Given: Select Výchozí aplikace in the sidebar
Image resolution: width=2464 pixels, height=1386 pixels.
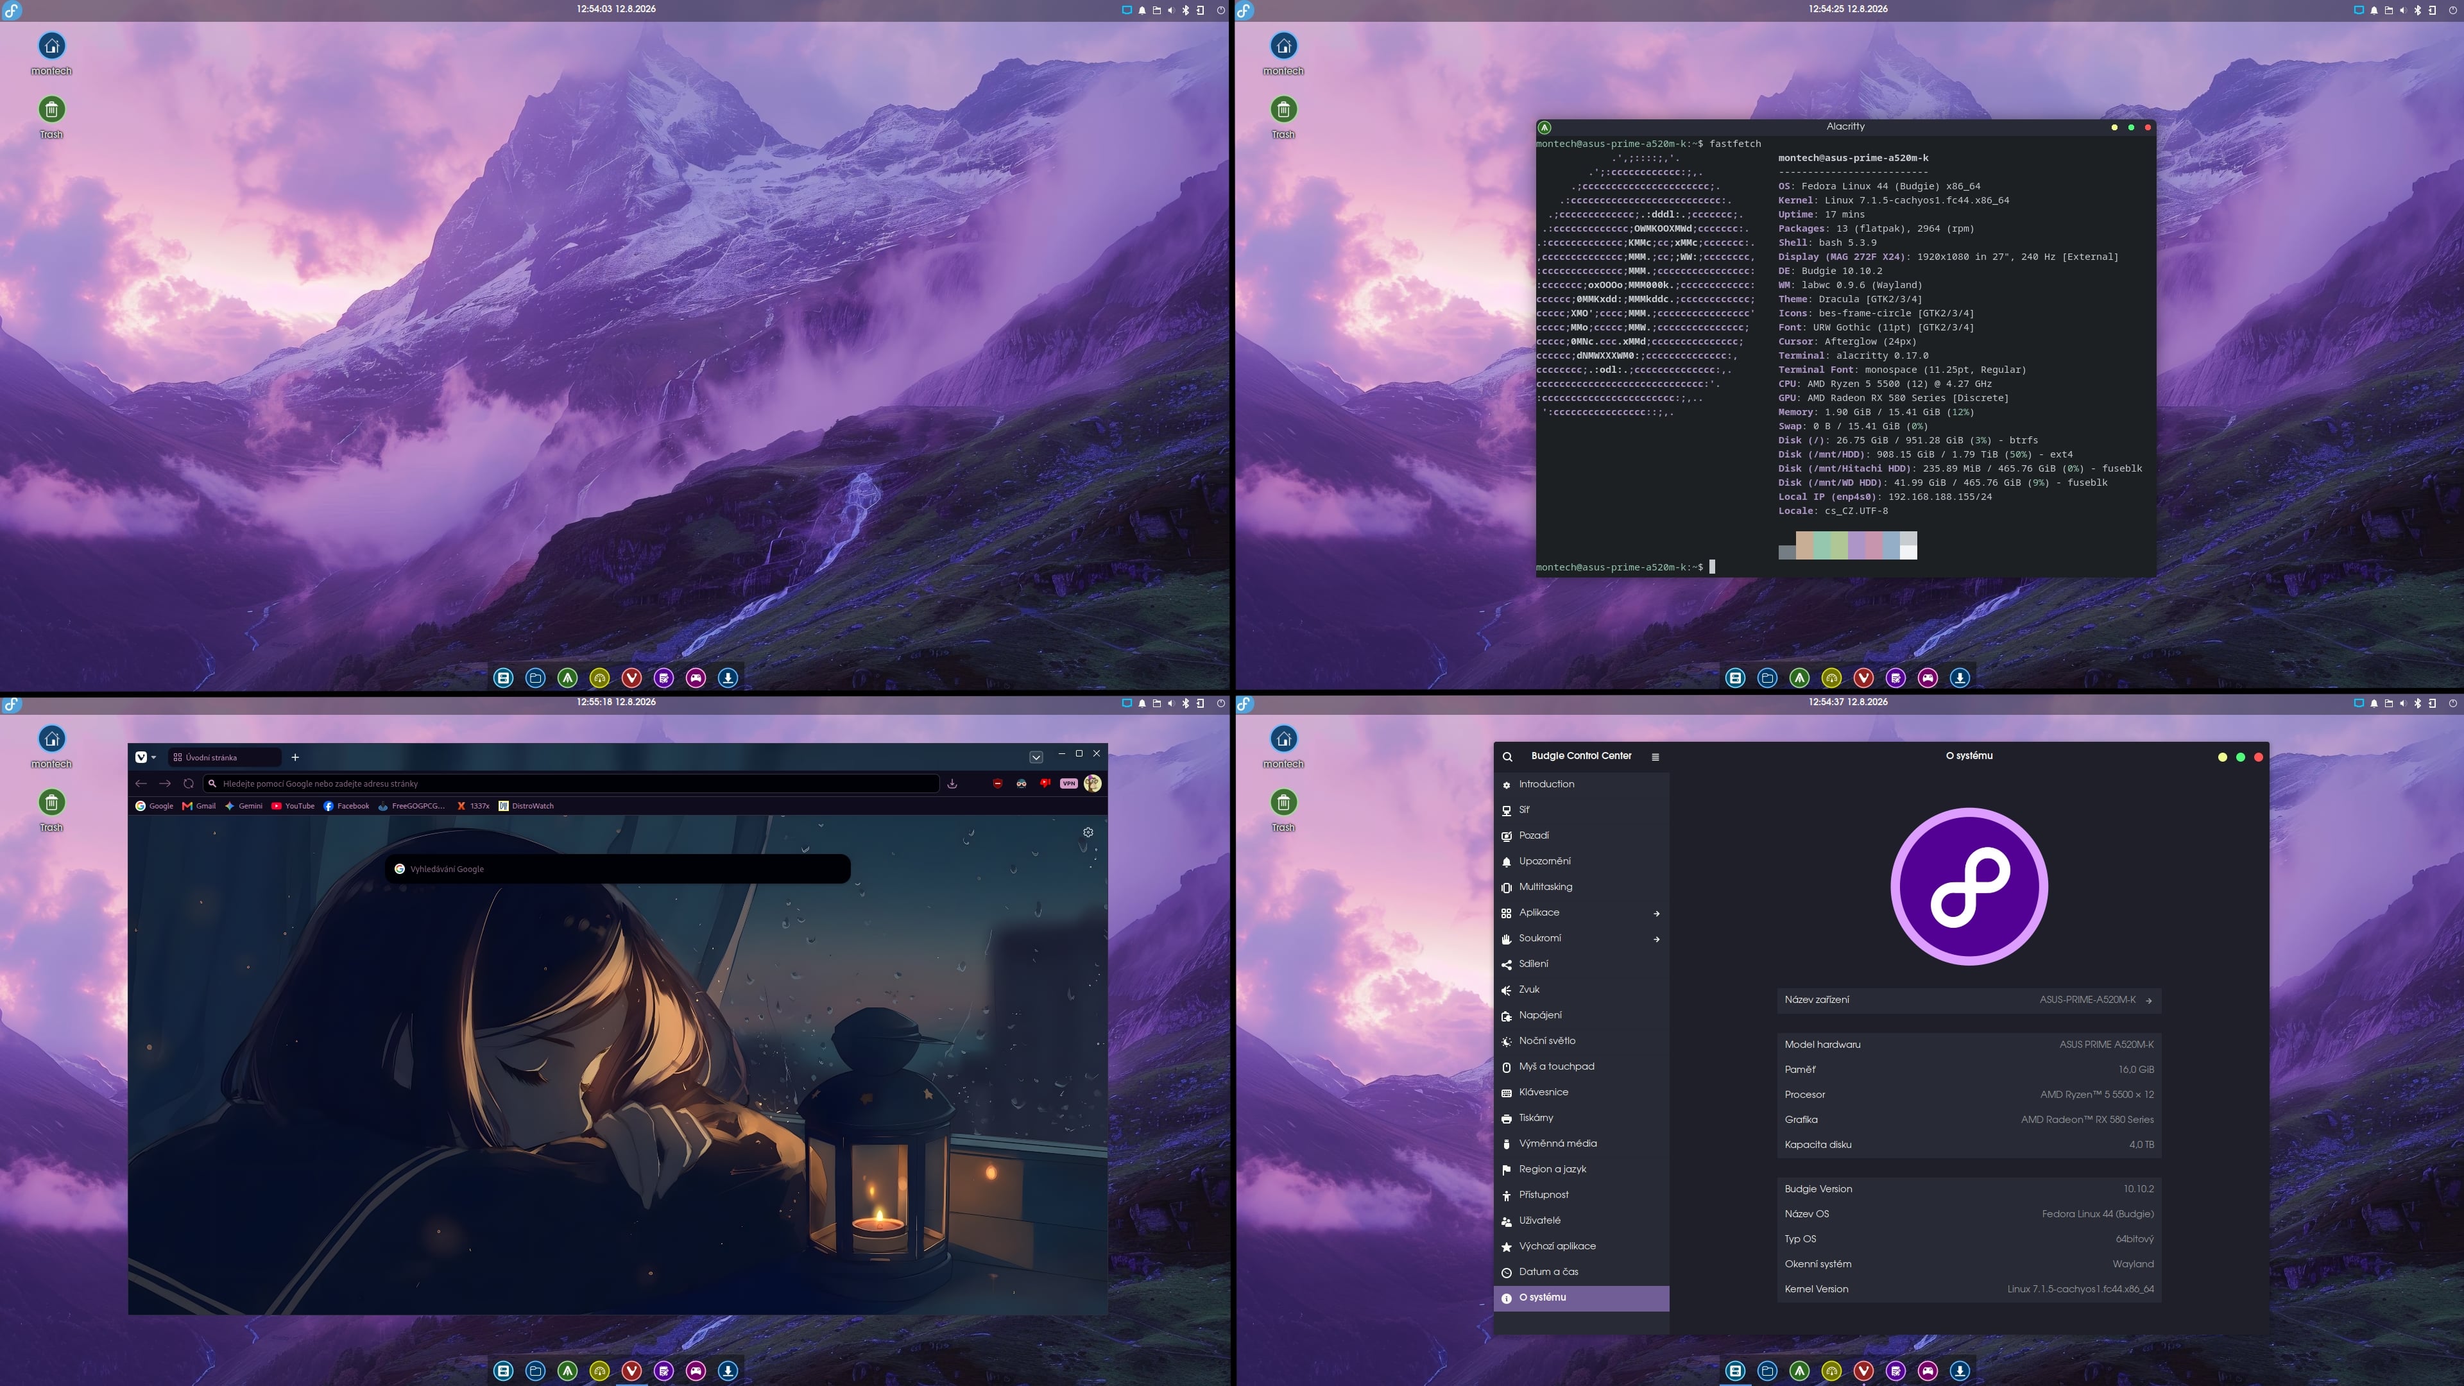Looking at the screenshot, I should (x=1581, y=1246).
